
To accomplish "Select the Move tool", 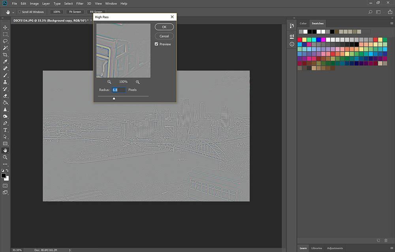I will pos(6,27).
